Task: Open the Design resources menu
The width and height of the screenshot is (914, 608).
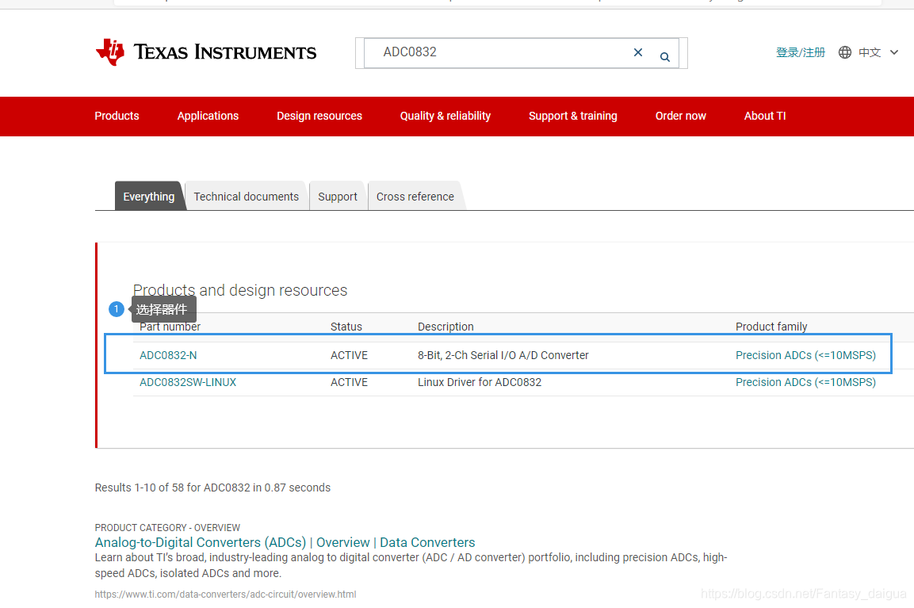Action: (319, 116)
